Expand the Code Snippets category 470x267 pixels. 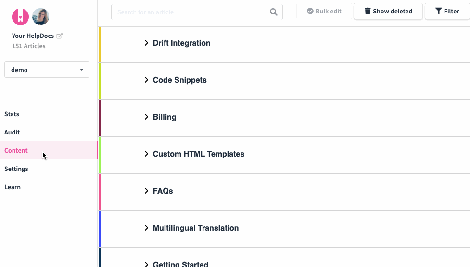146,80
